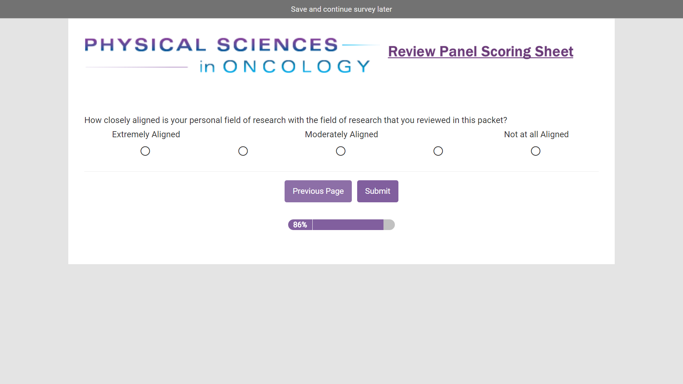Select the Extremely Aligned radio button
The width and height of the screenshot is (683, 384).
145,151
